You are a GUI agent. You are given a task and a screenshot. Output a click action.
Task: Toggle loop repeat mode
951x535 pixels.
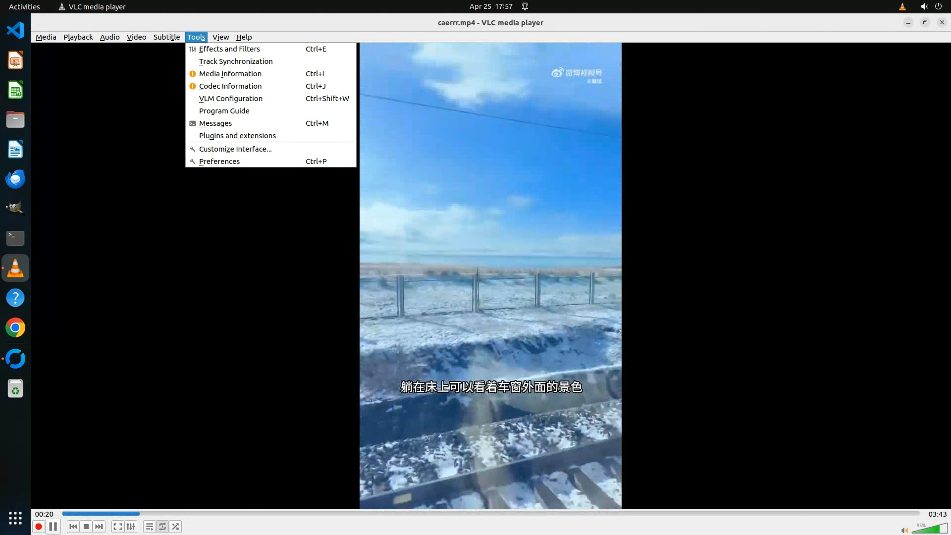coord(162,527)
